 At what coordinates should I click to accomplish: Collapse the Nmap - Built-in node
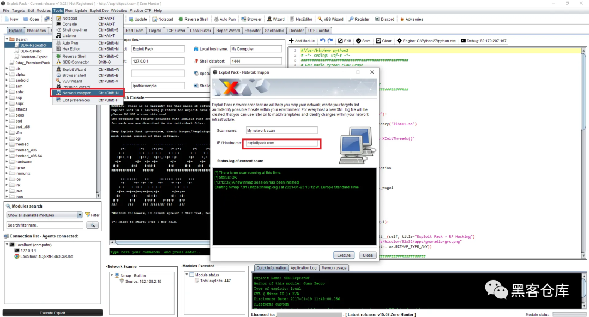pyautogui.click(x=112, y=275)
